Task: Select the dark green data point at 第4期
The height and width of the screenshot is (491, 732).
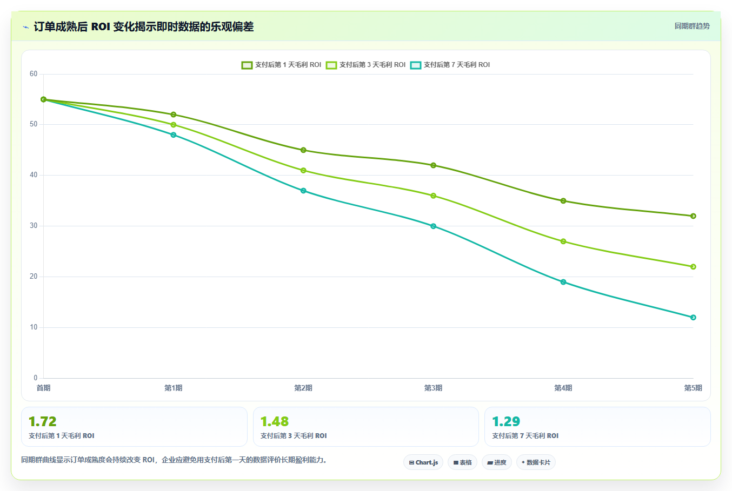Action: (563, 201)
